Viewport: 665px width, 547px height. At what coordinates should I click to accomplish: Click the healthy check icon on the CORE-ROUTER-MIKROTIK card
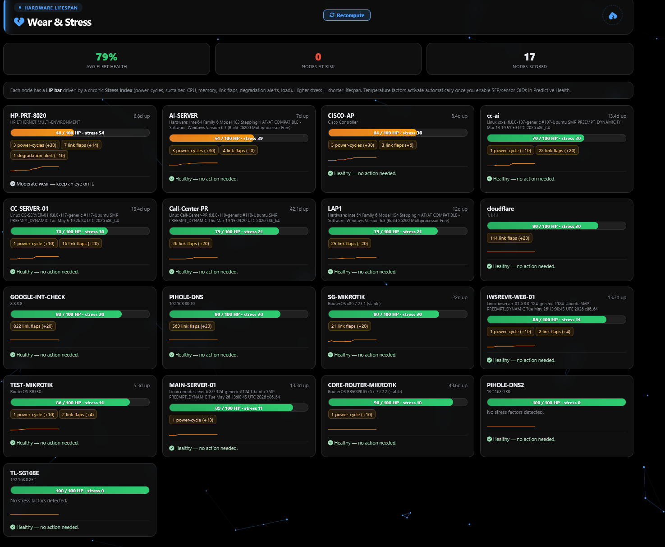[x=330, y=443]
